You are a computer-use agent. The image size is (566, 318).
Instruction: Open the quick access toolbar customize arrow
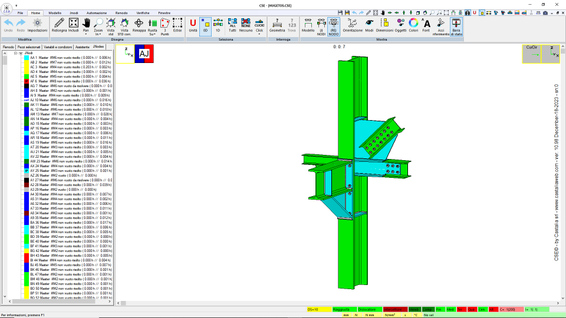coord(17,6)
